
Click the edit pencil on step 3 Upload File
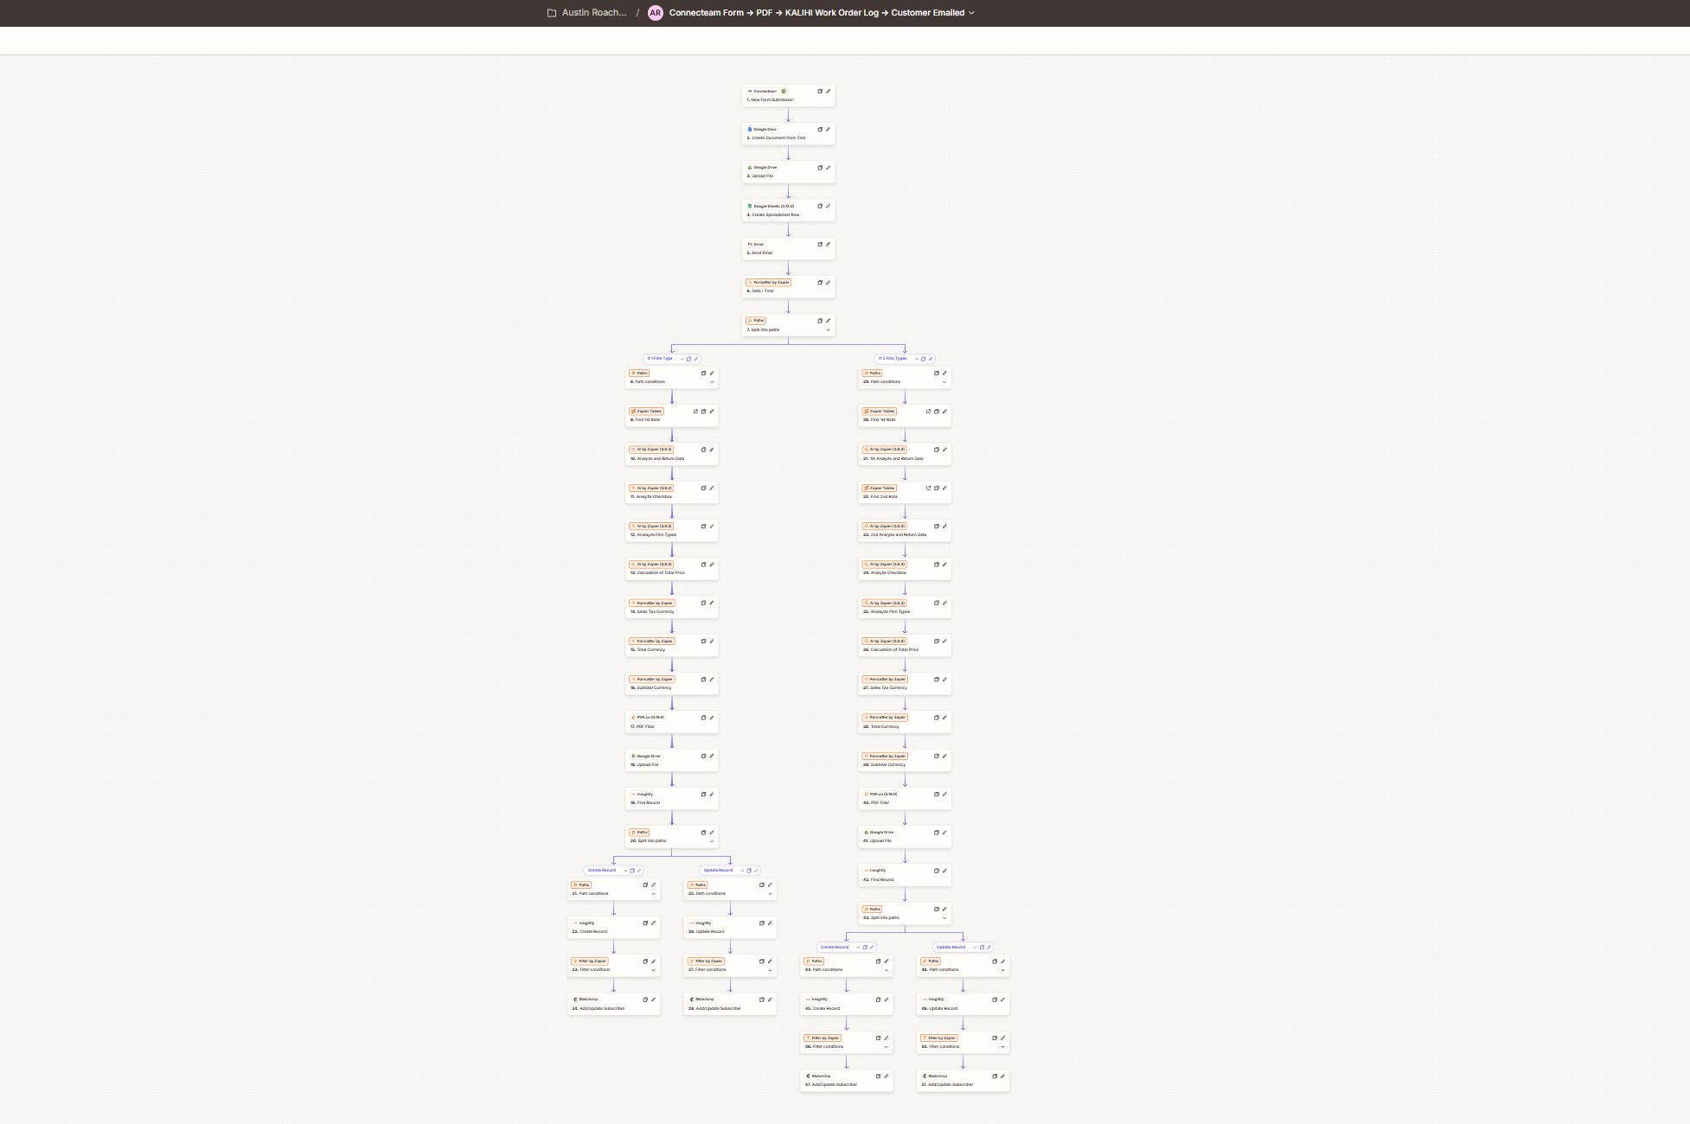[x=828, y=168]
